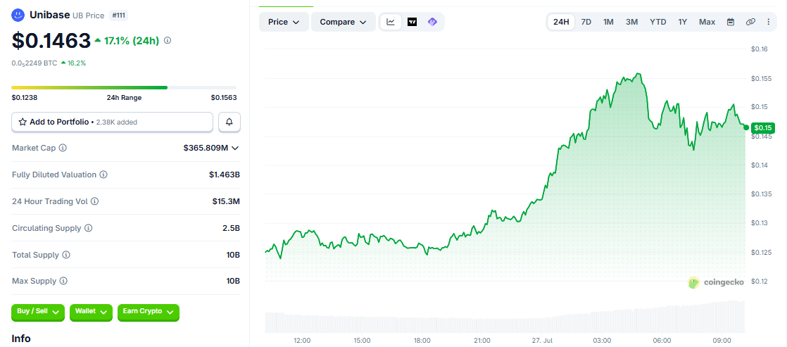Open the calendar date range picker

(x=731, y=22)
